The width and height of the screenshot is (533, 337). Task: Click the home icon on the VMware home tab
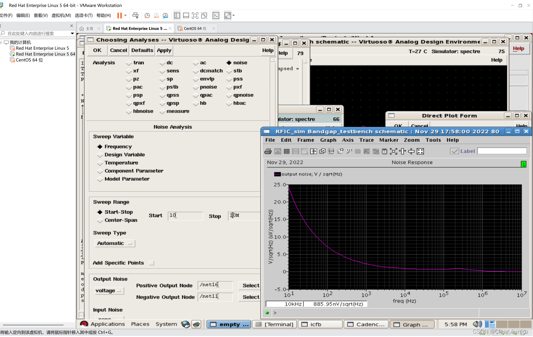pos(82,29)
